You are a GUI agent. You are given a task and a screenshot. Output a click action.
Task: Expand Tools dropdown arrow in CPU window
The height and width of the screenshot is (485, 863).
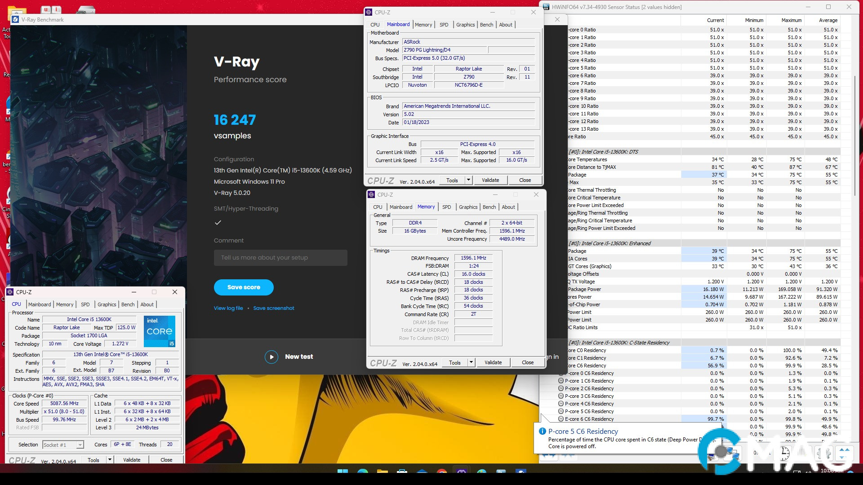pyautogui.click(x=110, y=460)
